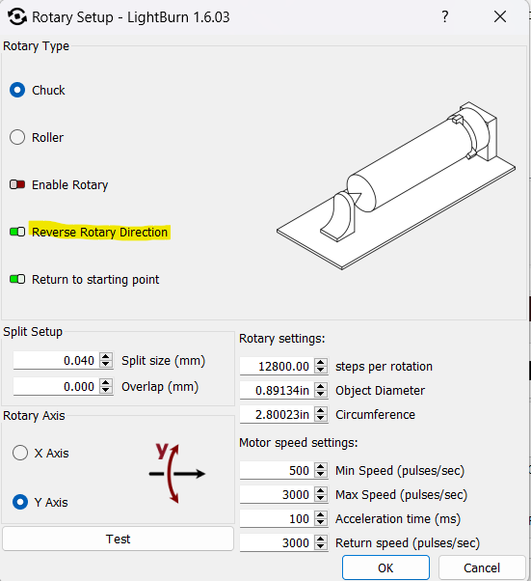Click the 'Motor speed settings:' heading

[x=298, y=442]
